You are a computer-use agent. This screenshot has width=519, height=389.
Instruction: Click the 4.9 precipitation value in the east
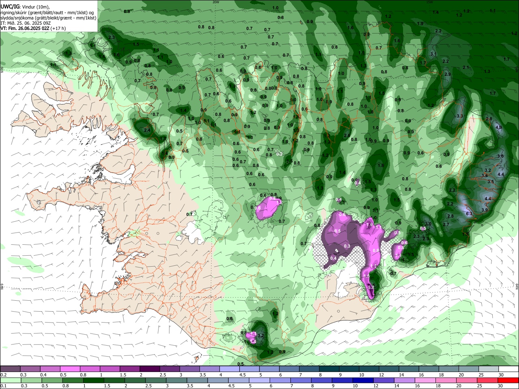click(499, 127)
